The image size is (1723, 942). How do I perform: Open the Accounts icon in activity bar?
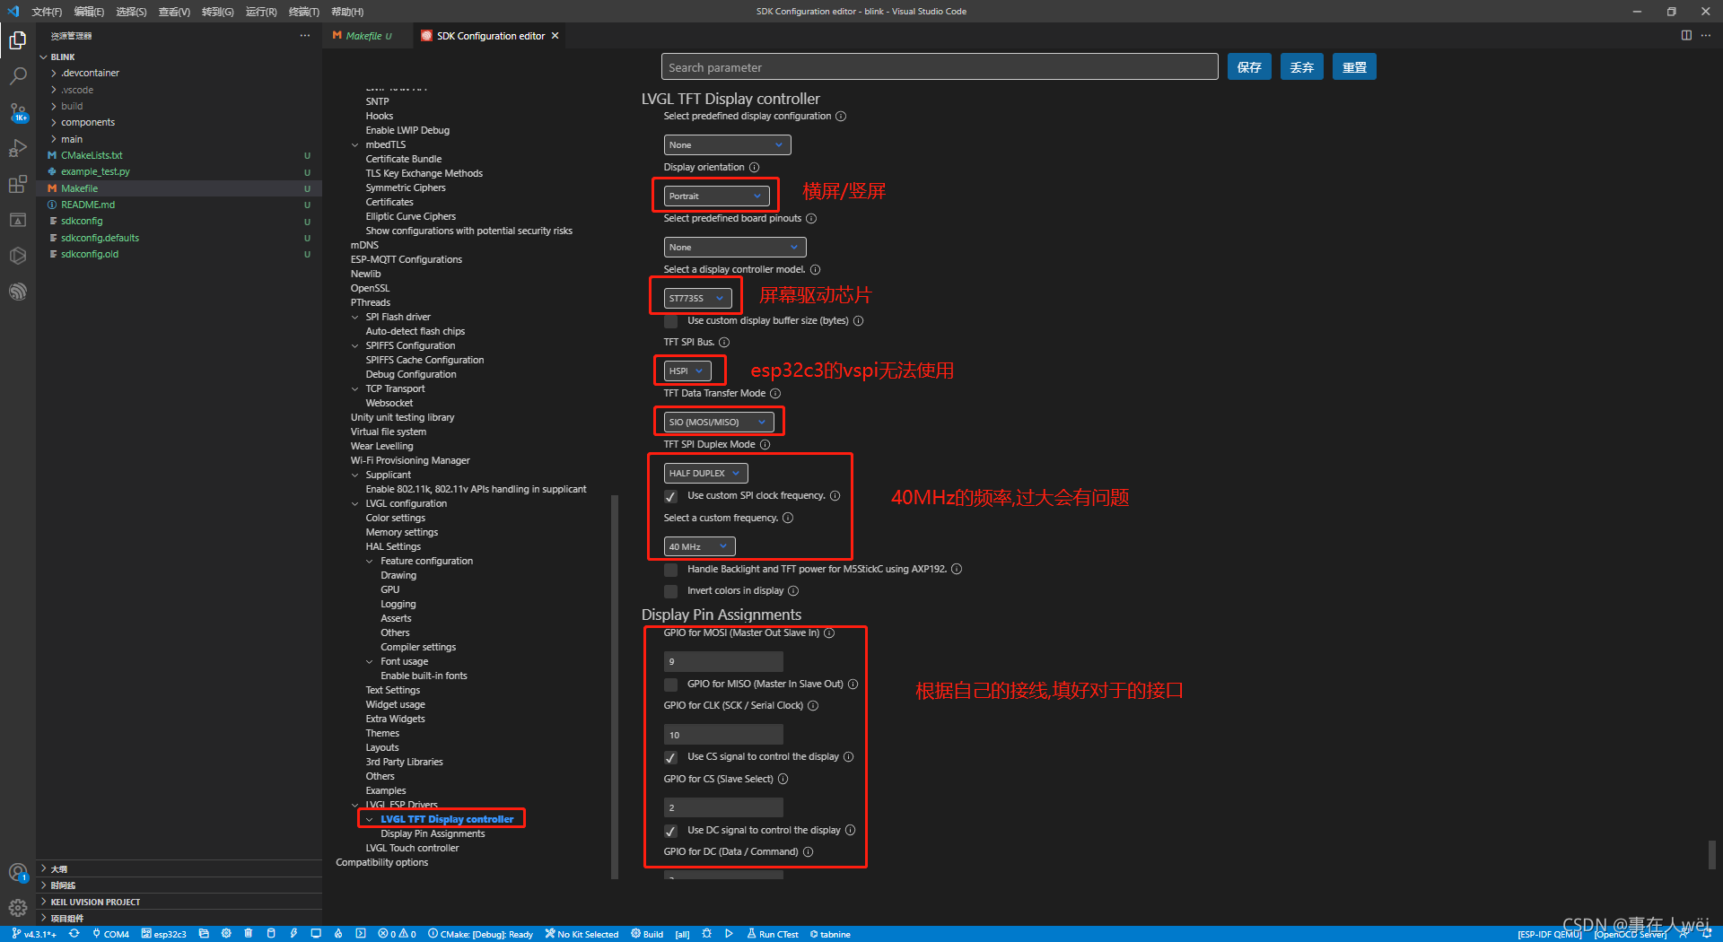click(x=18, y=872)
